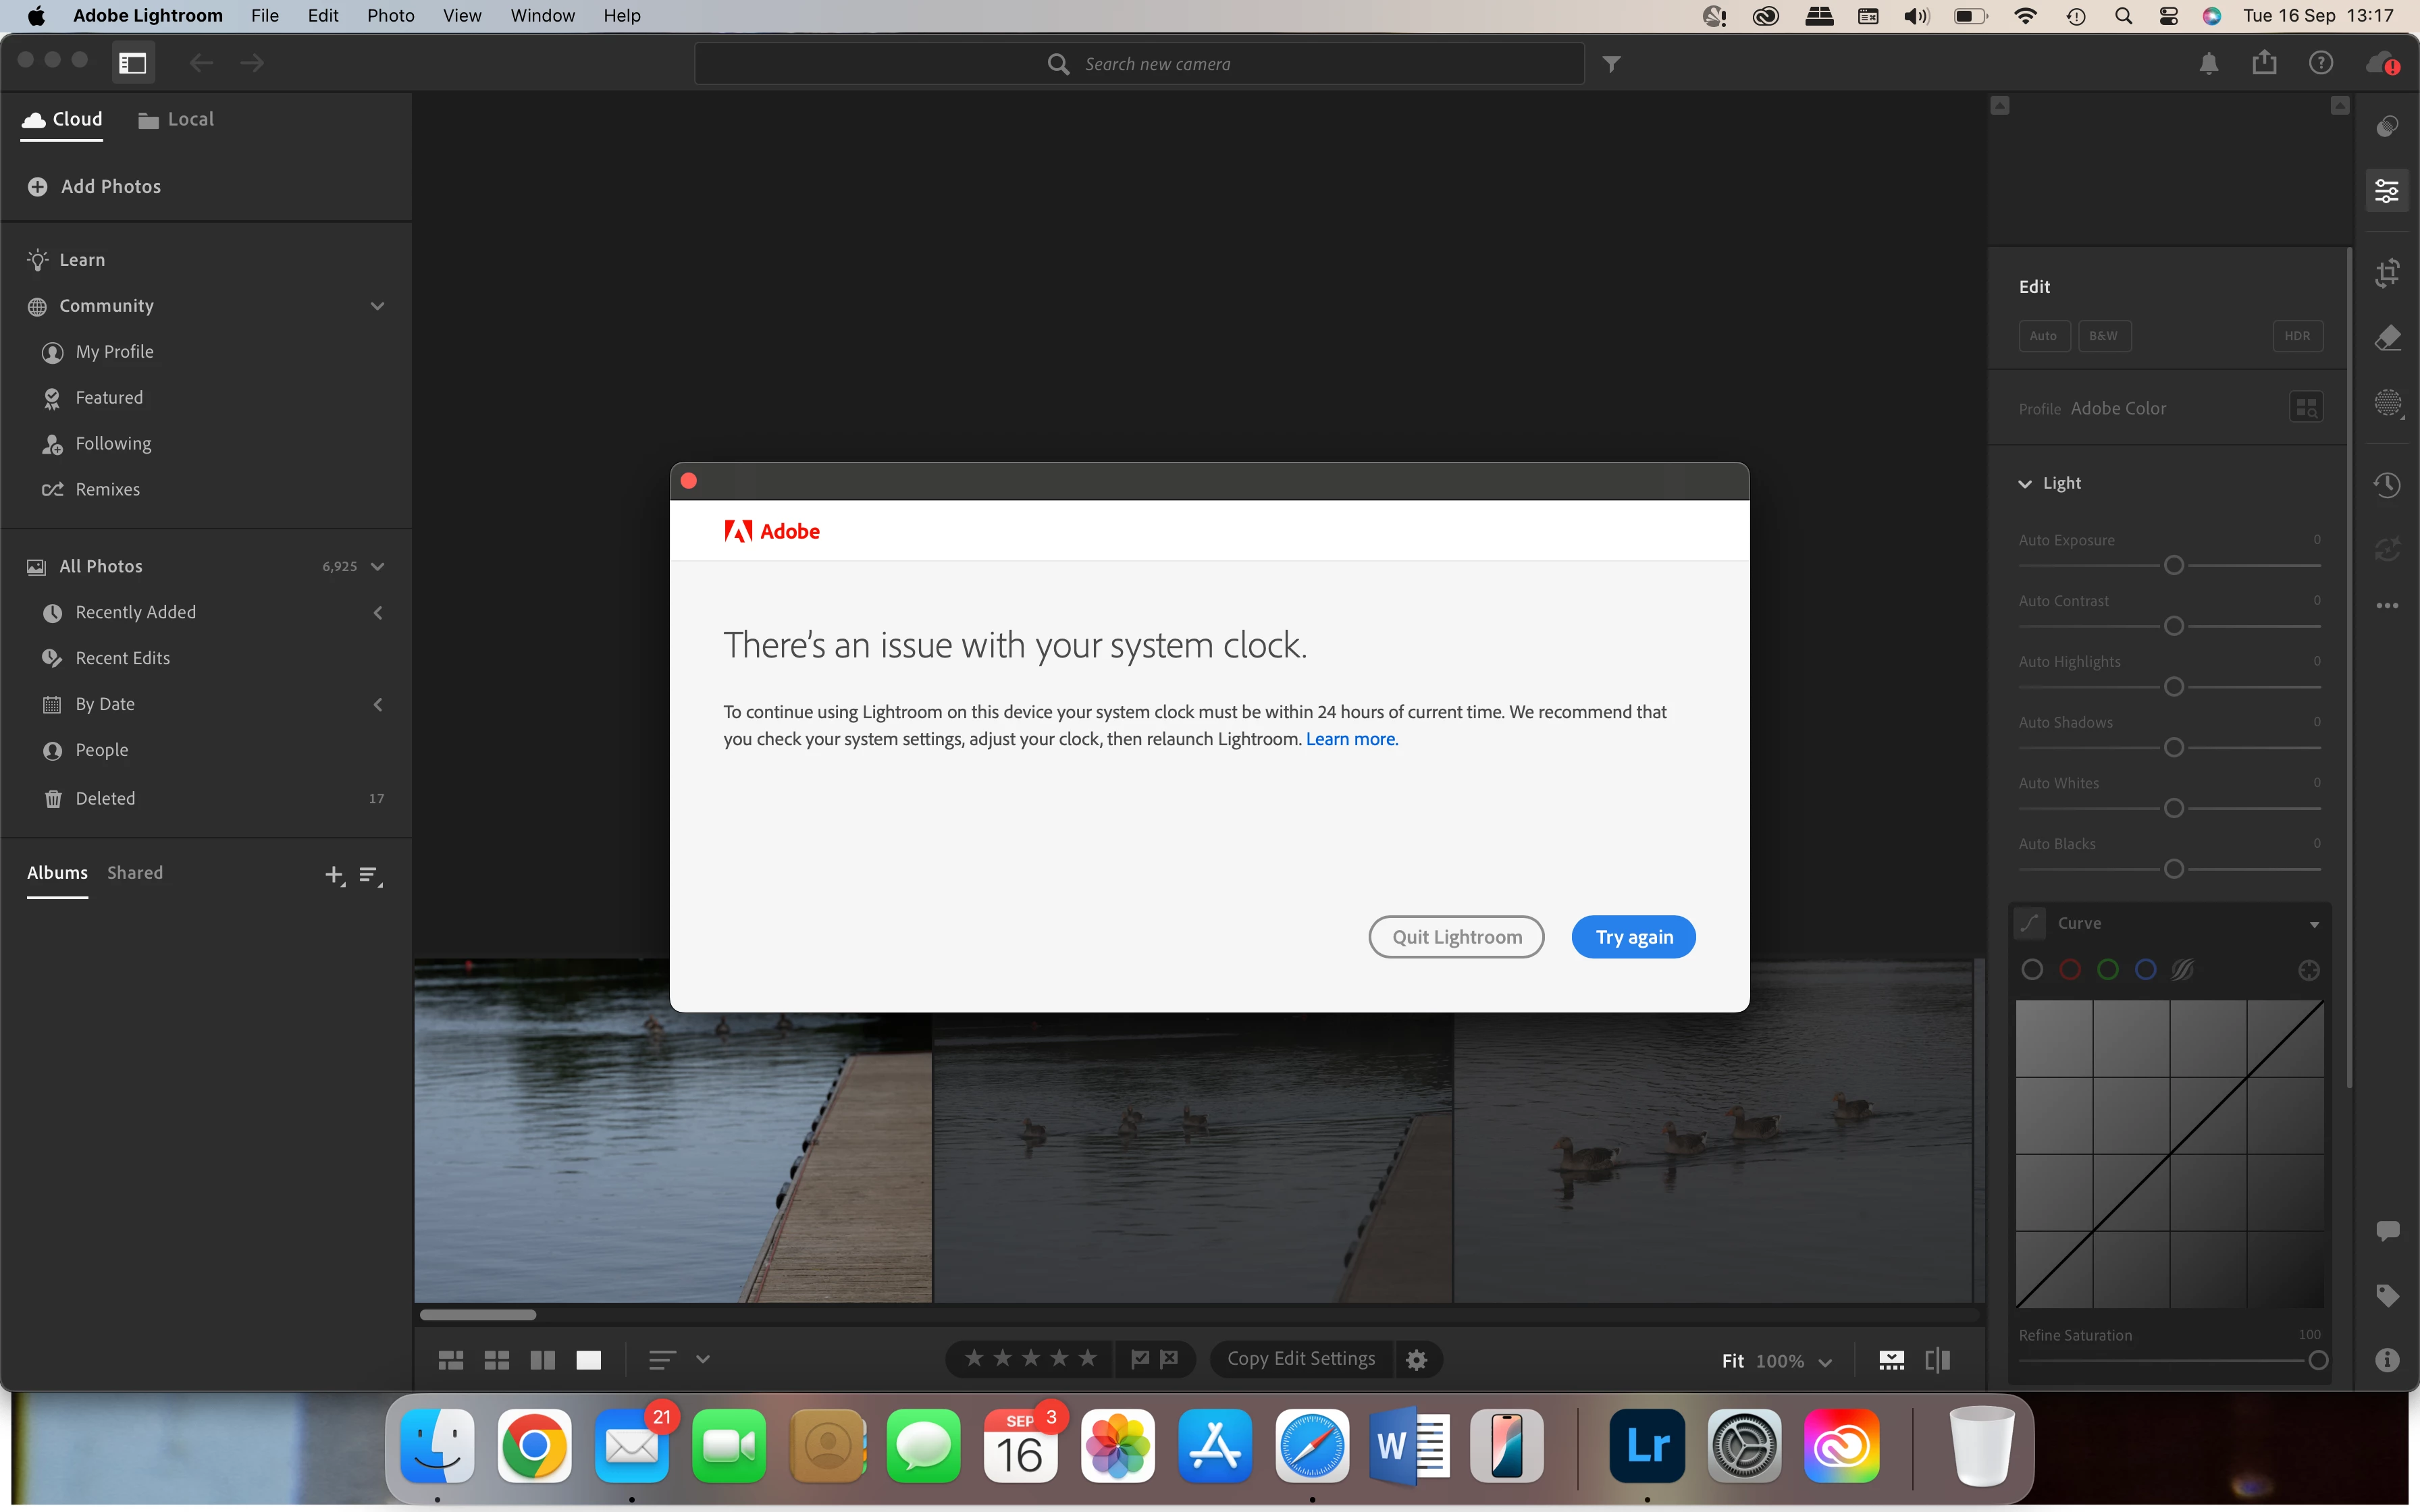Open the Masking tool icon
Viewport: 2420px width, 1512px height.
coord(2387,403)
